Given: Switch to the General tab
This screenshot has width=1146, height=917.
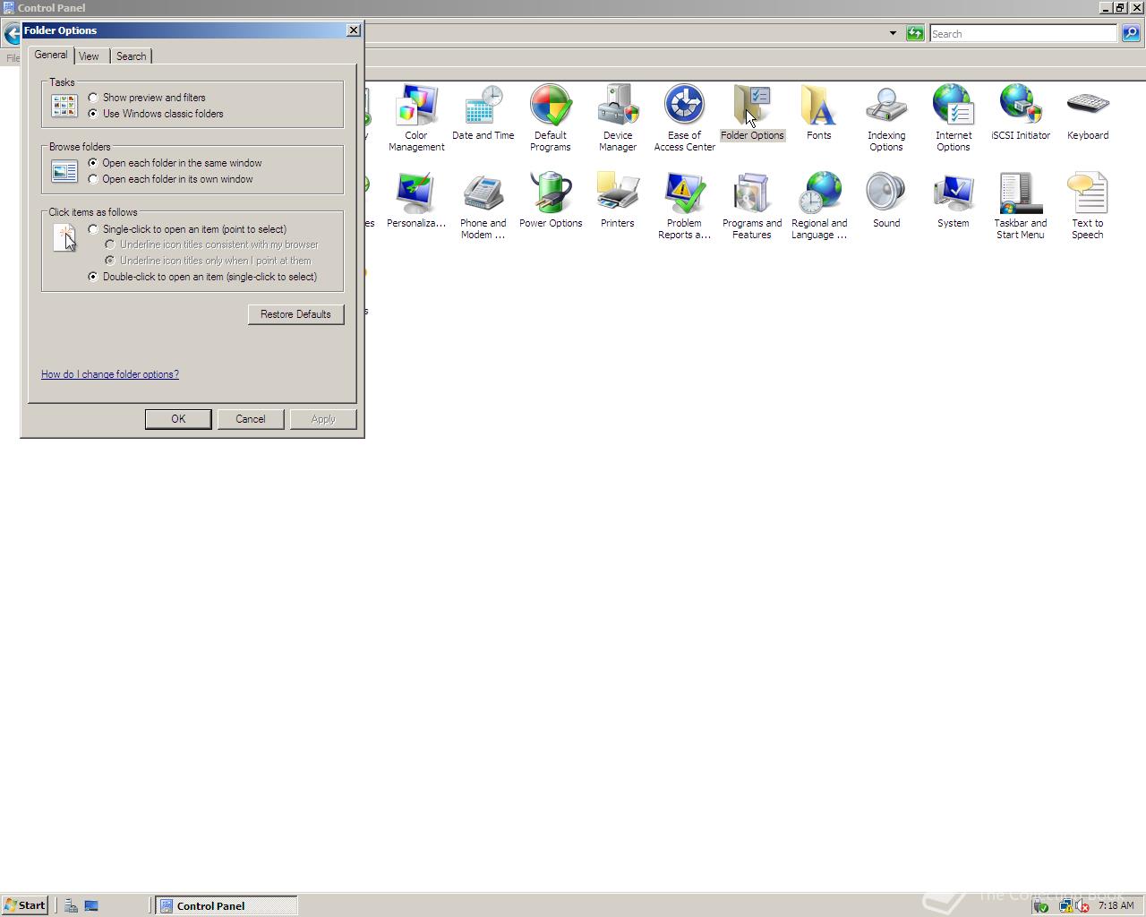Looking at the screenshot, I should (51, 55).
